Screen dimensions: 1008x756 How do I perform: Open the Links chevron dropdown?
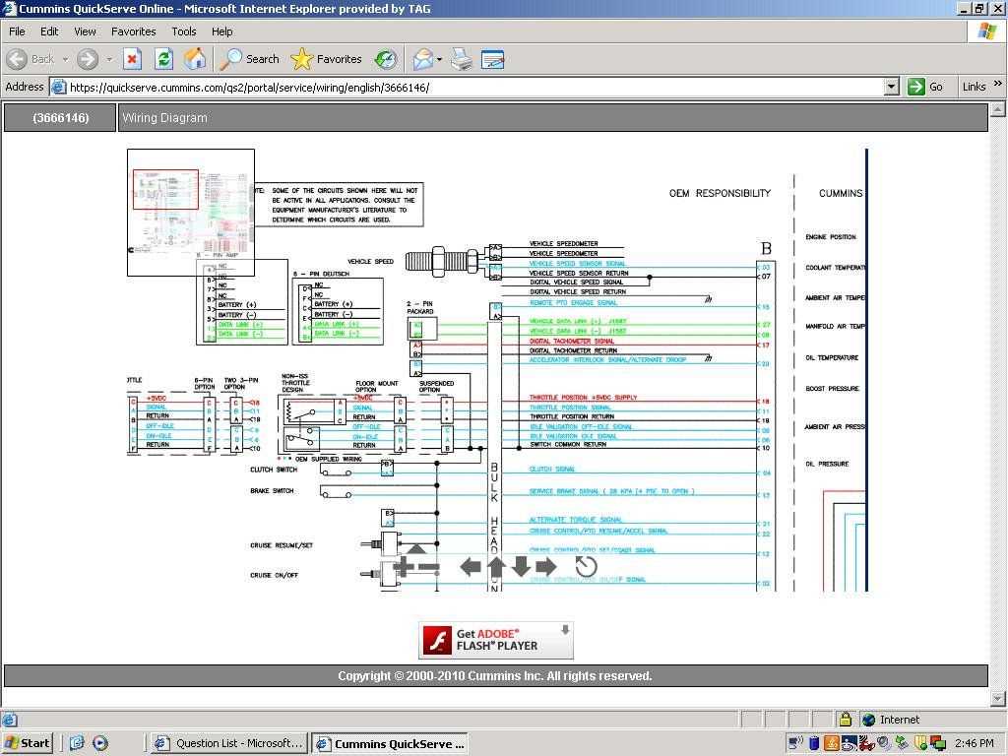pyautogui.click(x=996, y=86)
